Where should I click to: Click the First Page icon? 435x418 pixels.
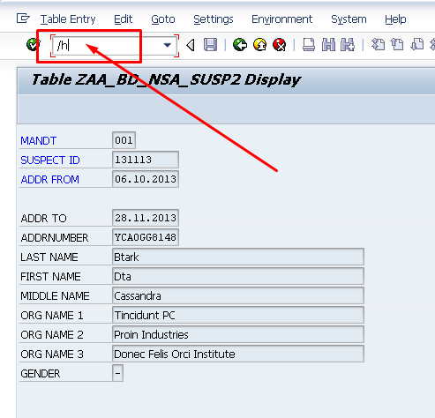[x=379, y=45]
